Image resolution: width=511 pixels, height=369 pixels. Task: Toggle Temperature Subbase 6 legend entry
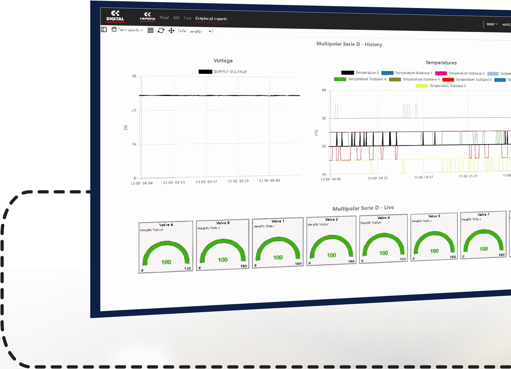(467, 80)
